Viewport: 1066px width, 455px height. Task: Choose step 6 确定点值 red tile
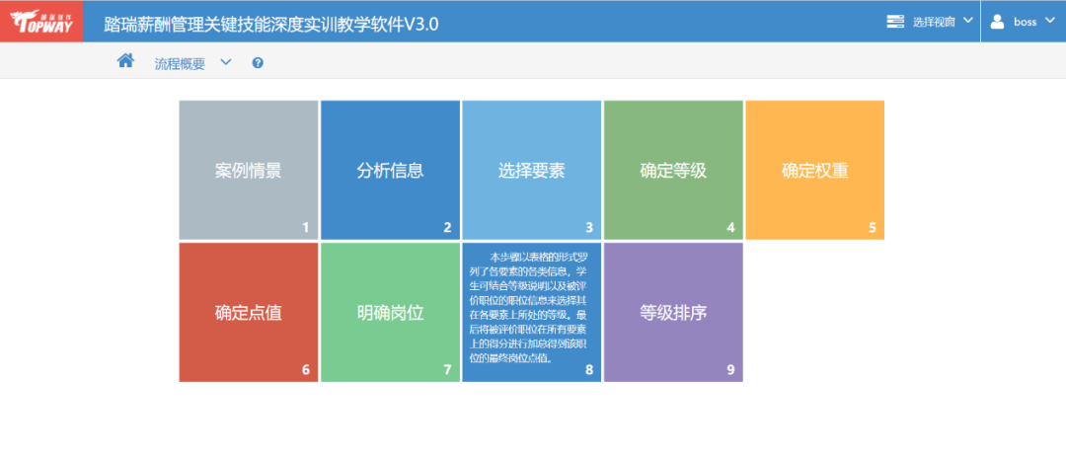pyautogui.click(x=249, y=313)
